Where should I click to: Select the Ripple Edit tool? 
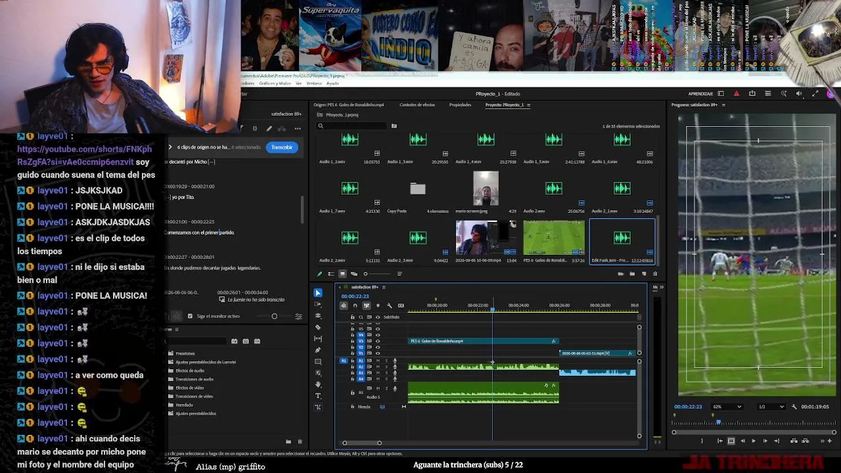(318, 316)
